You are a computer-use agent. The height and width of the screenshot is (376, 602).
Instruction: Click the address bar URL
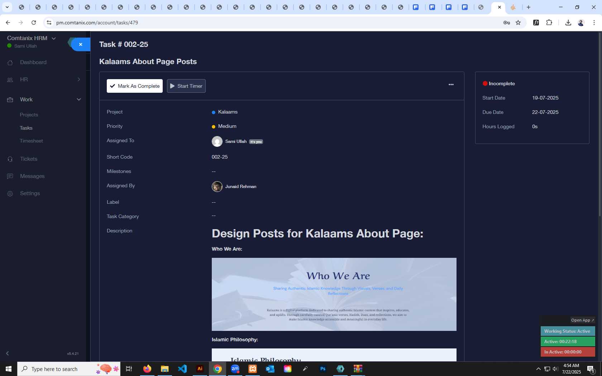pos(97,23)
